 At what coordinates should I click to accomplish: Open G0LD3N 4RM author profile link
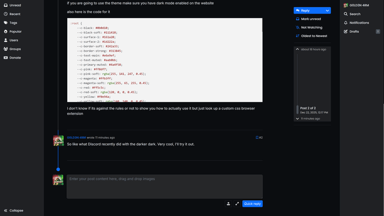76,137
